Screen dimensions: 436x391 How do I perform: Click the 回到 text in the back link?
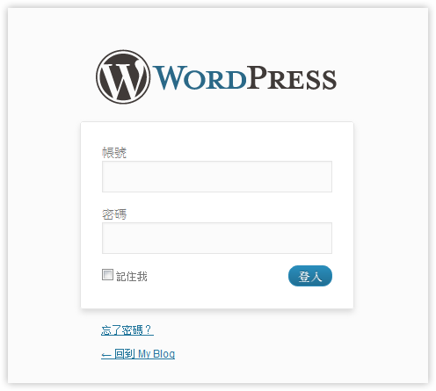click(x=125, y=354)
